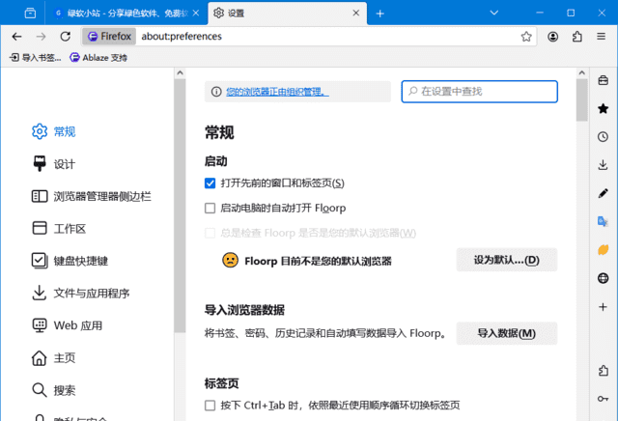Open the workspaces icon in tab bar
618x421 pixels.
(x=30, y=13)
